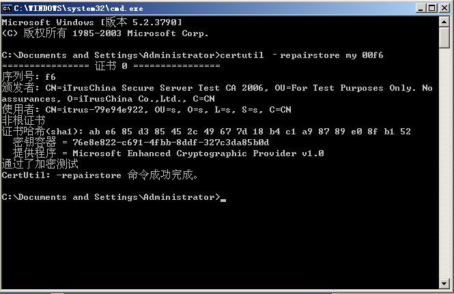
Task: Click the sha1 certificate hash line
Action: coord(206,132)
